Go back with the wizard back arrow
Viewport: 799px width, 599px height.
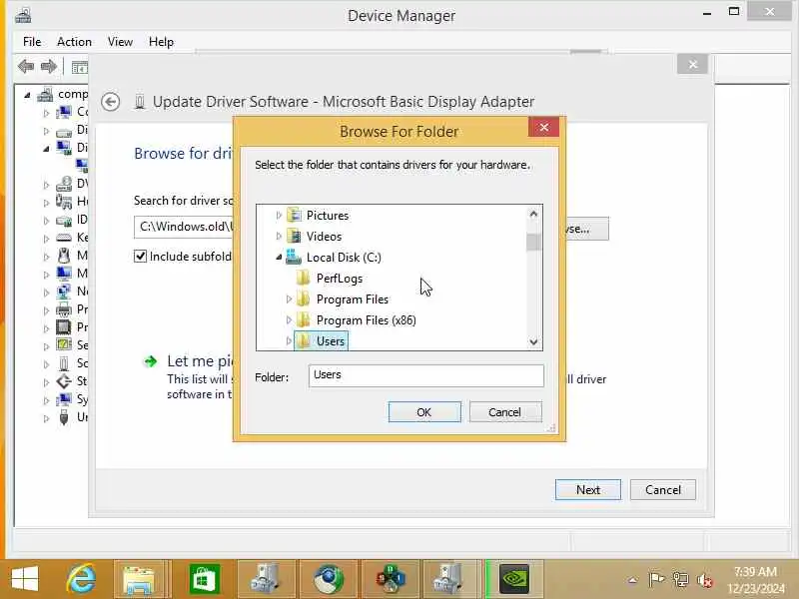(x=110, y=102)
